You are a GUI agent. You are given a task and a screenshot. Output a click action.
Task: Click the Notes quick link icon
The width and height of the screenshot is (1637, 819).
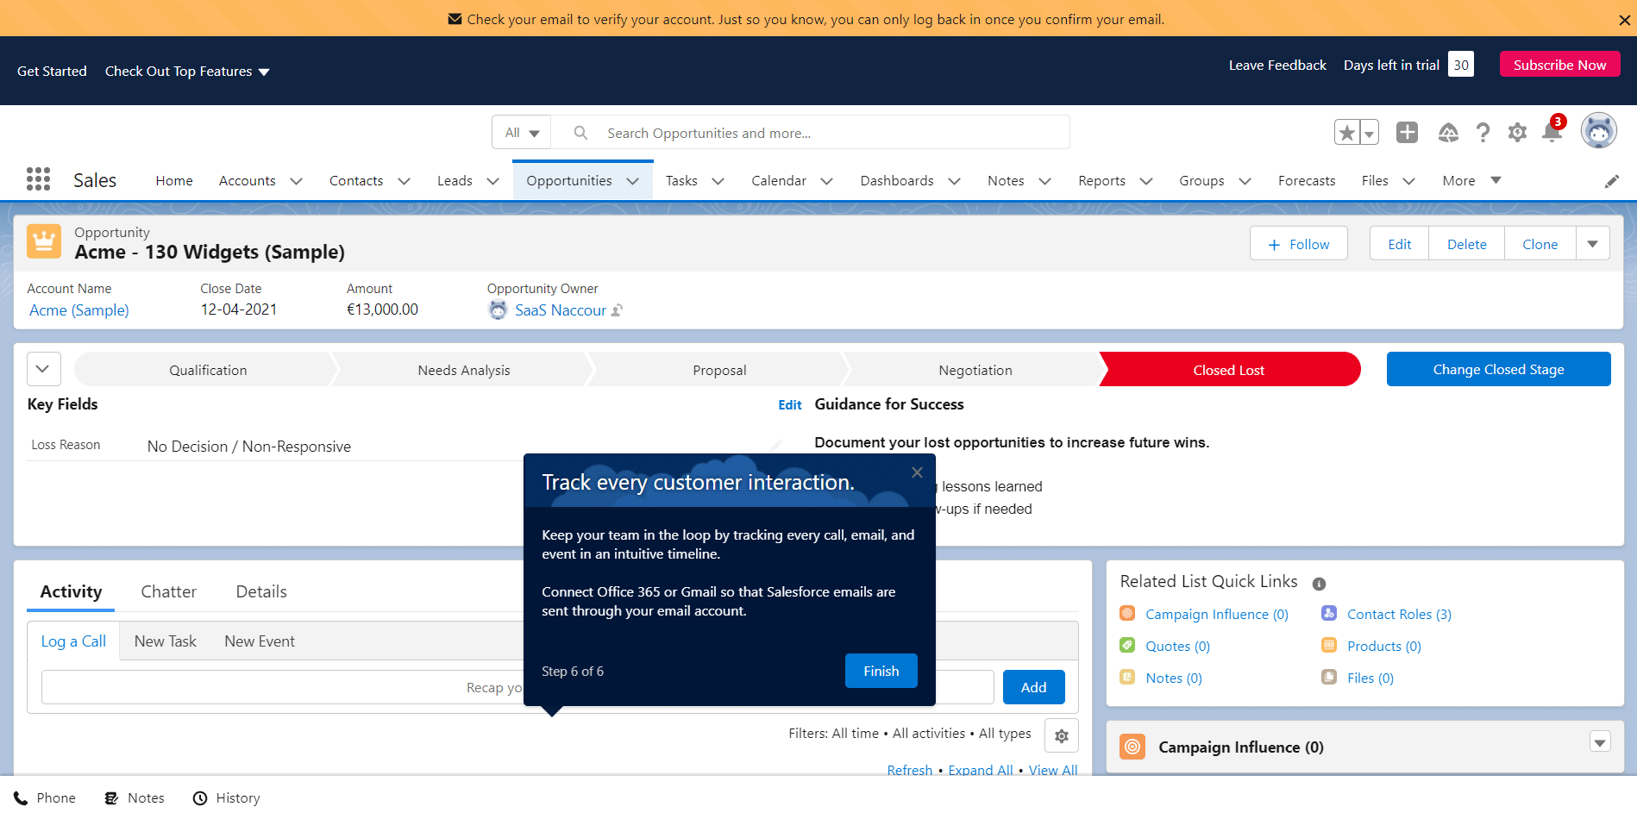[1127, 677]
